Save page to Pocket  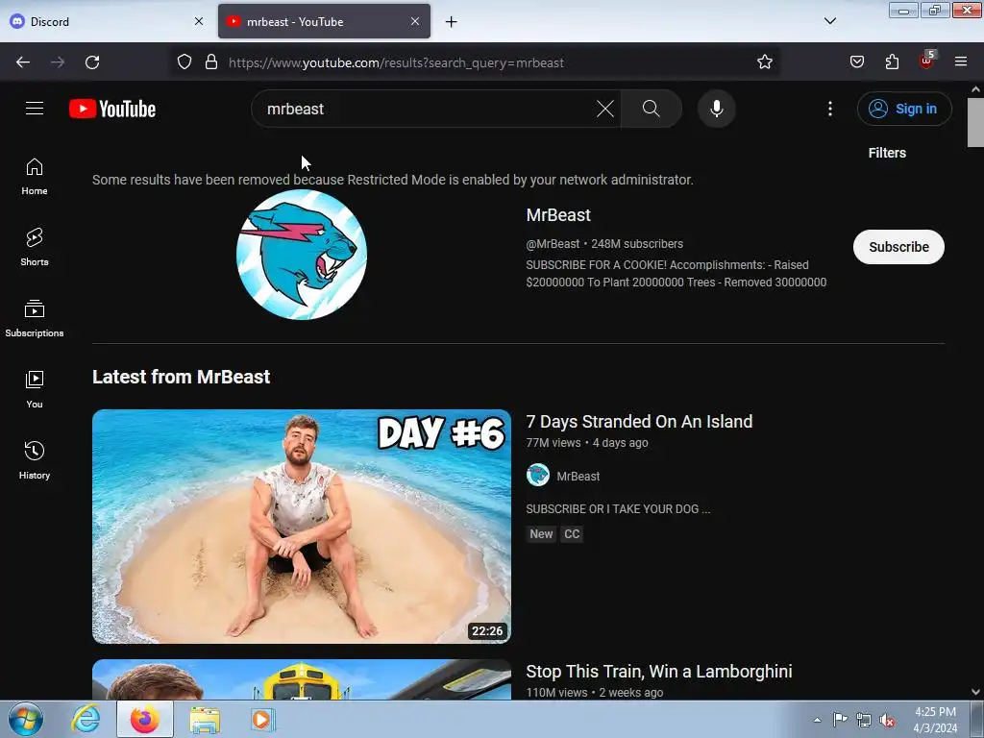(856, 62)
